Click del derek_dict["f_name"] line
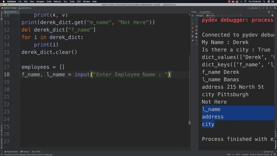The width and height of the screenshot is (277, 156). [x=58, y=30]
